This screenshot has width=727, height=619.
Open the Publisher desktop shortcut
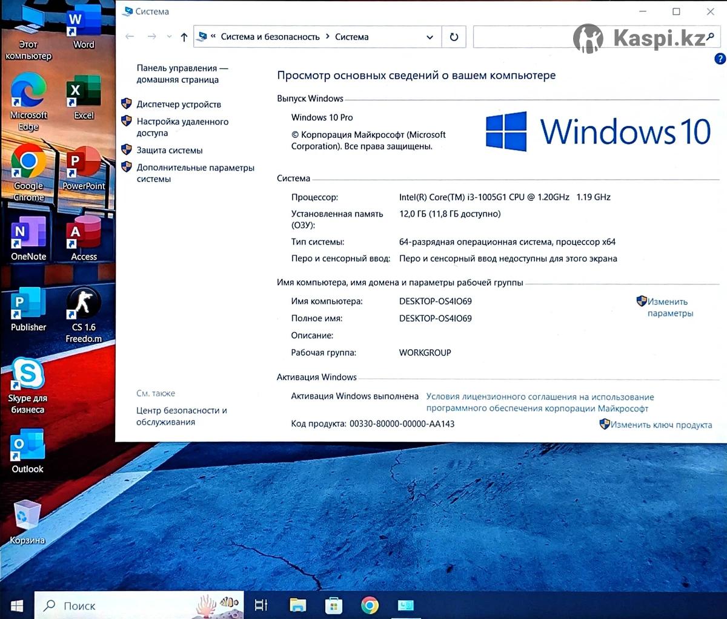(28, 310)
